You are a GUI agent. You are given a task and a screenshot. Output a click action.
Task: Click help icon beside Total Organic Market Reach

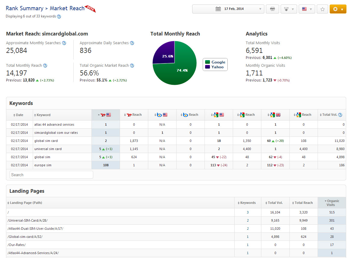tap(132, 66)
